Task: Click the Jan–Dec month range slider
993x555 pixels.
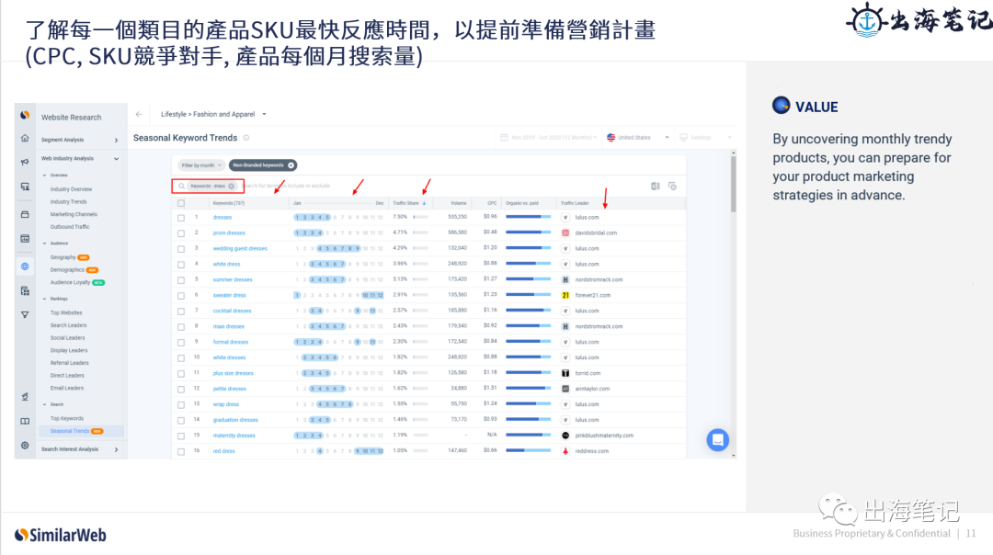Action: pos(340,204)
